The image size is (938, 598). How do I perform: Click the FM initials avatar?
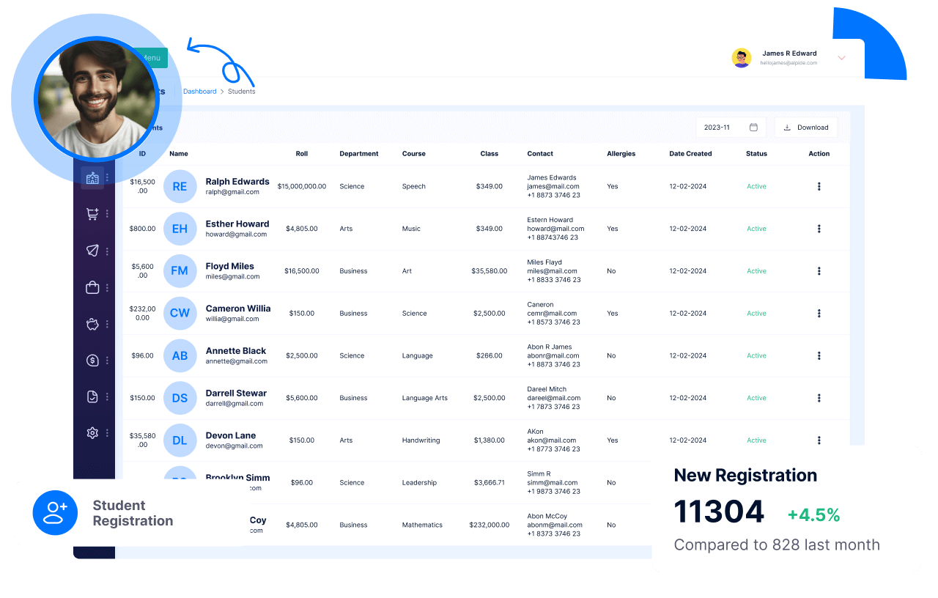point(180,270)
